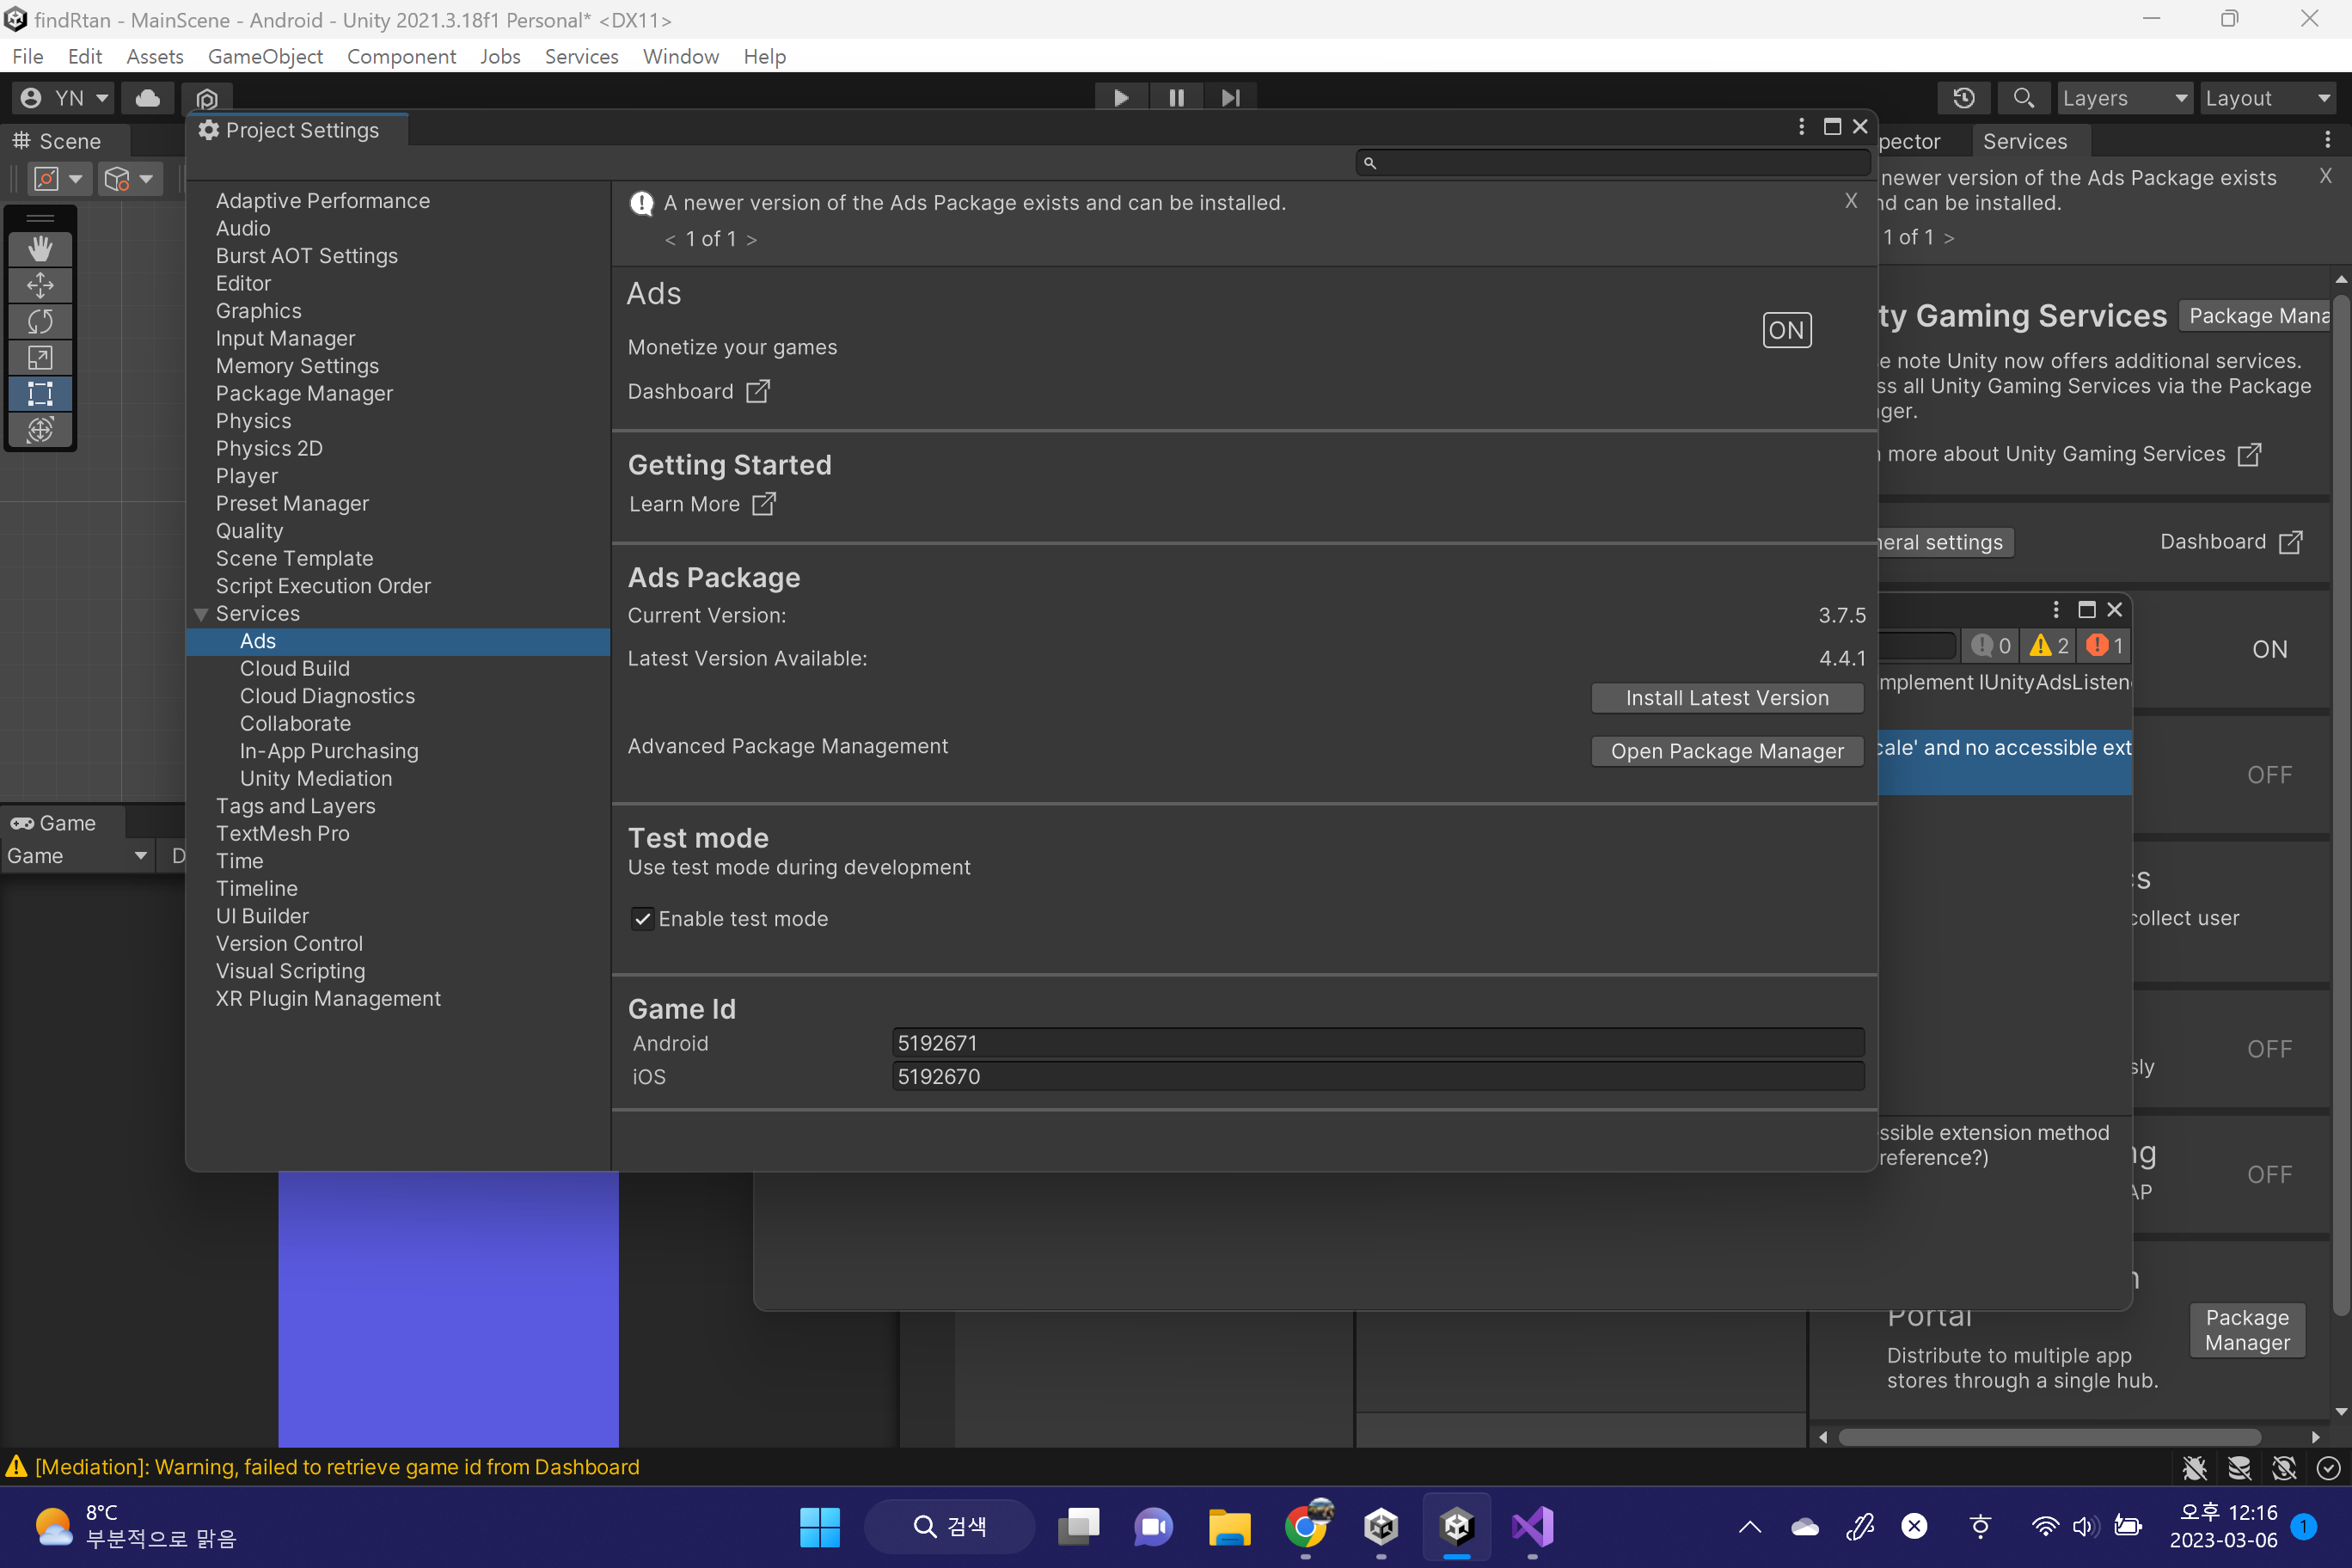The image size is (2352, 1568).
Task: Click the Services panel horizontal scrollbar
Action: pyautogui.click(x=2050, y=1437)
